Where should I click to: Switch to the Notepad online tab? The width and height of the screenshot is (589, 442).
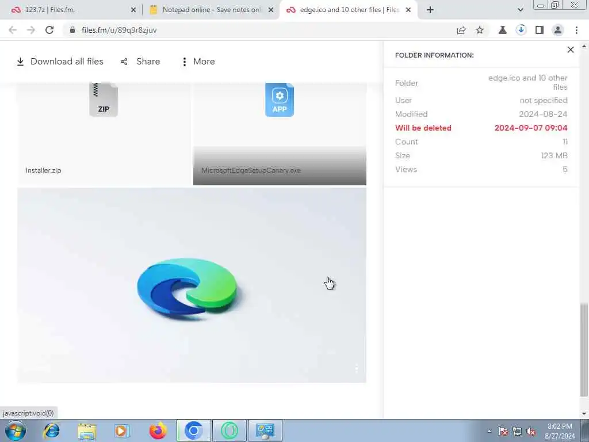tap(212, 10)
